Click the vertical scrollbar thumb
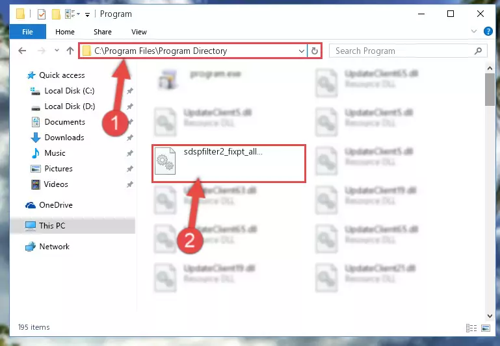 point(490,90)
